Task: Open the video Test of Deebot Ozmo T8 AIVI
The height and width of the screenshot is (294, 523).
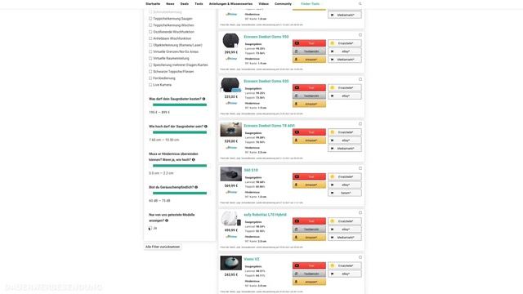Action: pos(309,132)
